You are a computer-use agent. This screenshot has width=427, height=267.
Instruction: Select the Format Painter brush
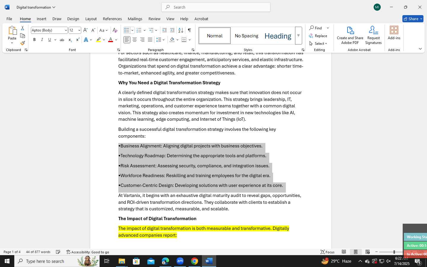pyautogui.click(x=23, y=43)
